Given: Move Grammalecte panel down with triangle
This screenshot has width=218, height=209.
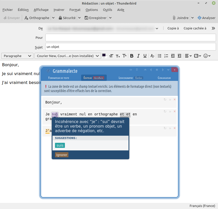Looking at the screenshot, I should point(168,70).
